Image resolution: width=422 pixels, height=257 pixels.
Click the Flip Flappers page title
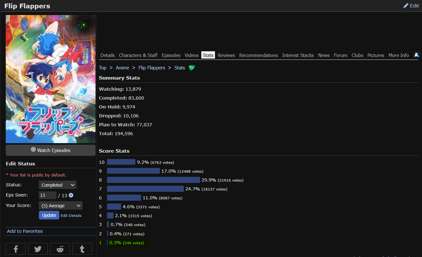[x=27, y=6]
